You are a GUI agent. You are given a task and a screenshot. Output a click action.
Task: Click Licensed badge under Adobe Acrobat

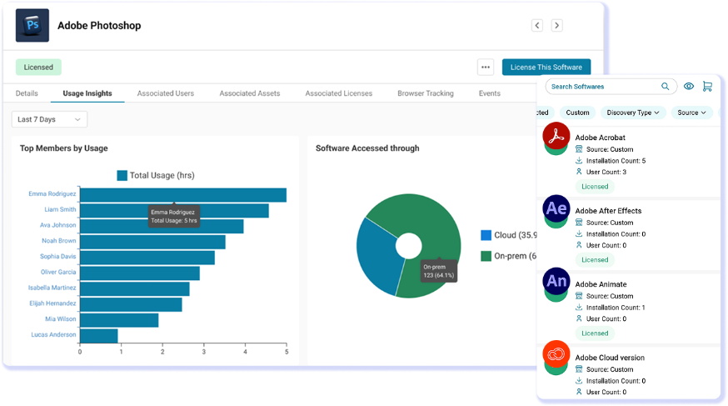(x=595, y=186)
